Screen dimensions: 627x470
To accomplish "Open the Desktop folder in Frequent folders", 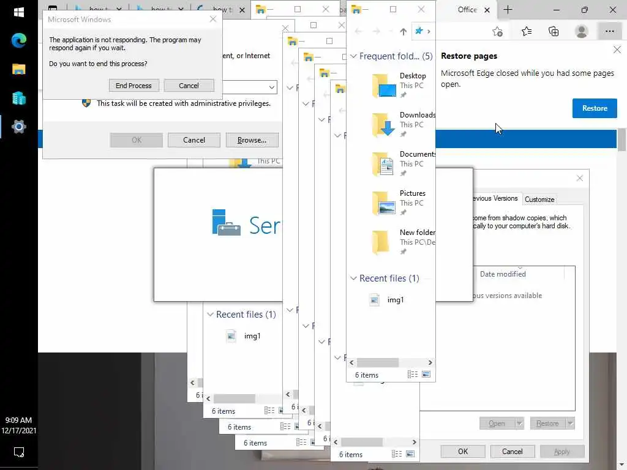I will [x=403, y=85].
